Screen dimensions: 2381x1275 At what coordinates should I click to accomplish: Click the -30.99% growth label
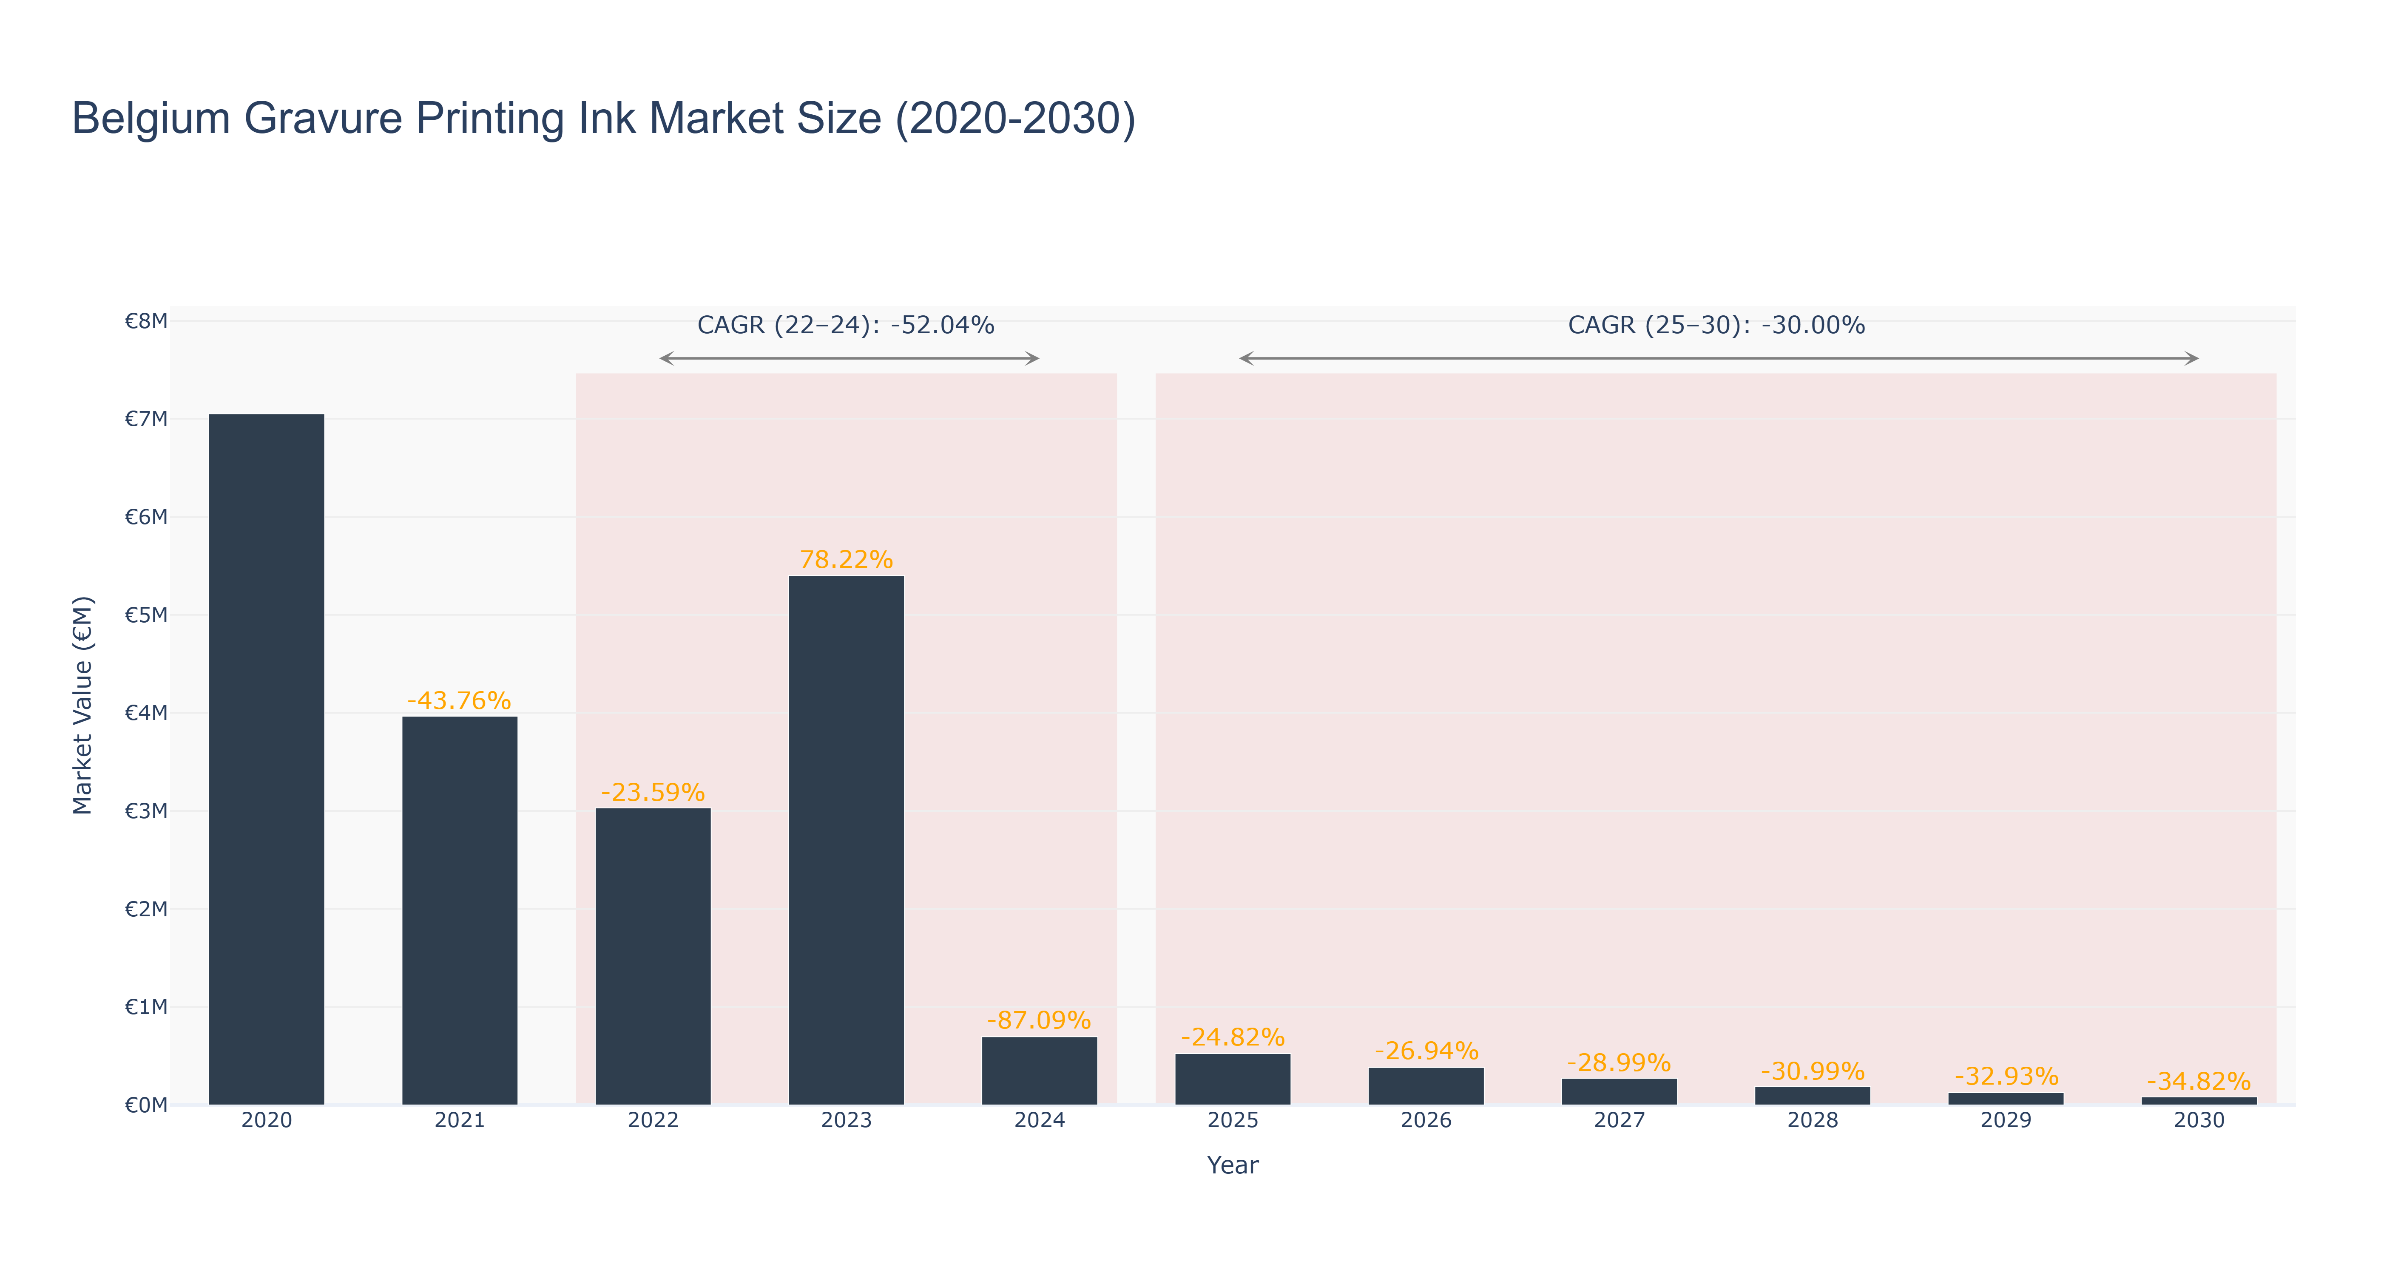tap(1812, 1072)
